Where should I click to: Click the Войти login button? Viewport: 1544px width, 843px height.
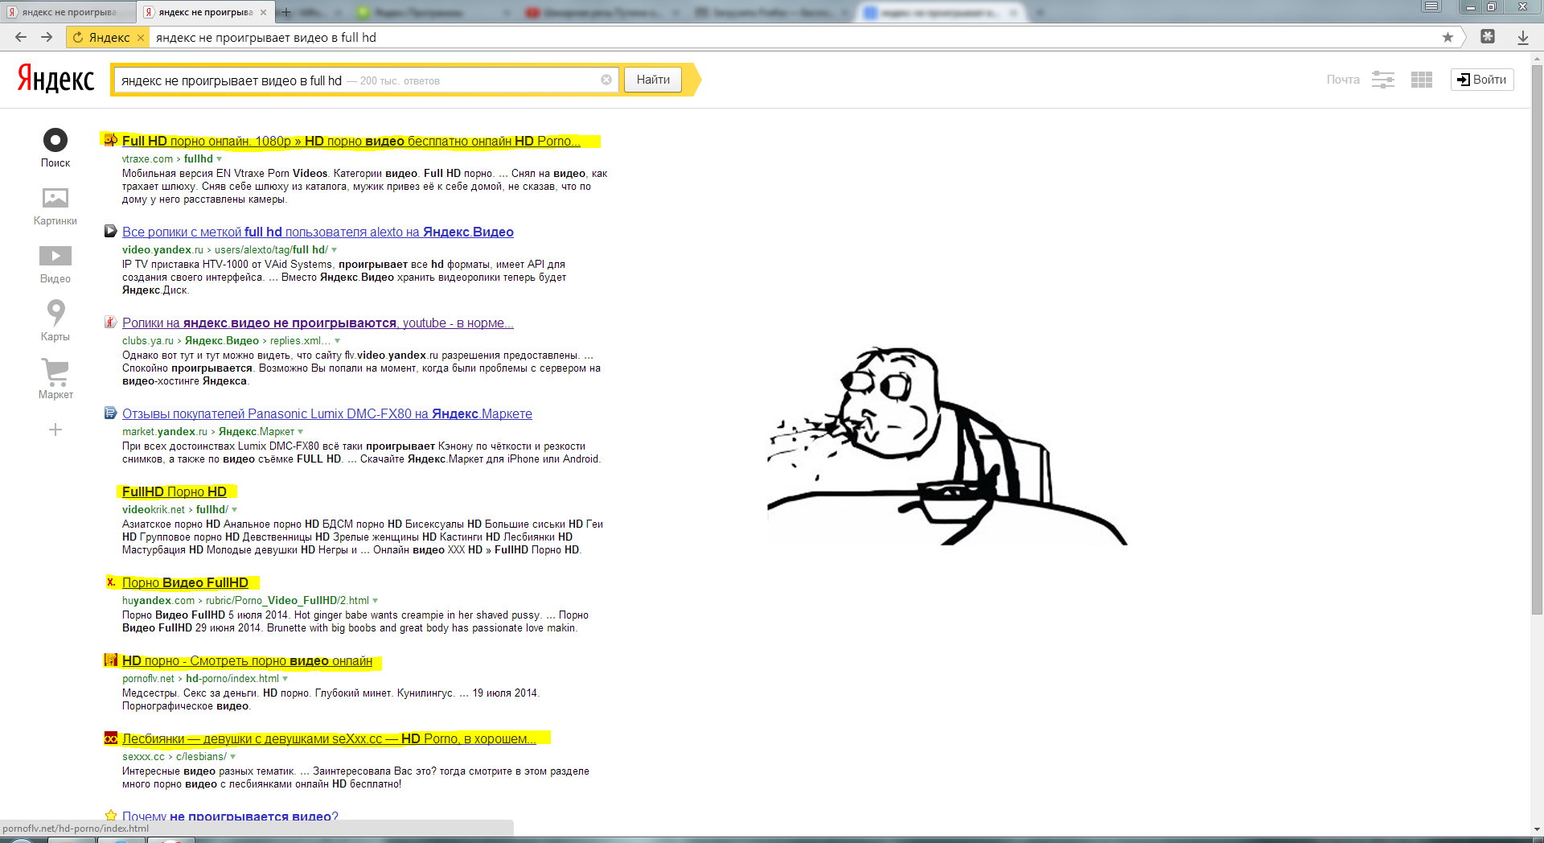click(x=1481, y=80)
